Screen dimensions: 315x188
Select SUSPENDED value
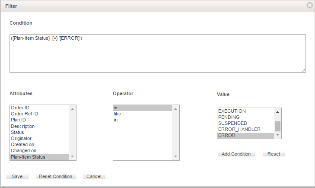pyautogui.click(x=232, y=123)
